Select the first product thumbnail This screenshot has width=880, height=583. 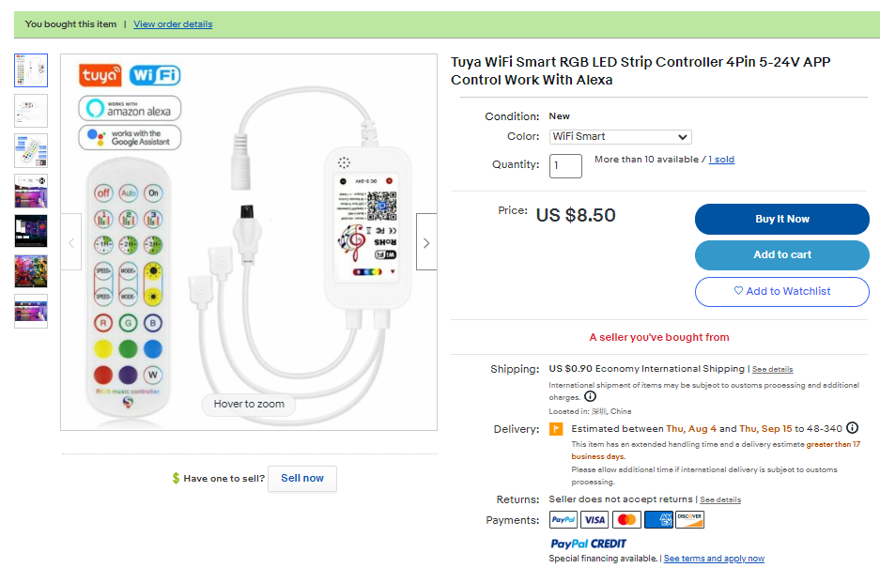[x=31, y=70]
